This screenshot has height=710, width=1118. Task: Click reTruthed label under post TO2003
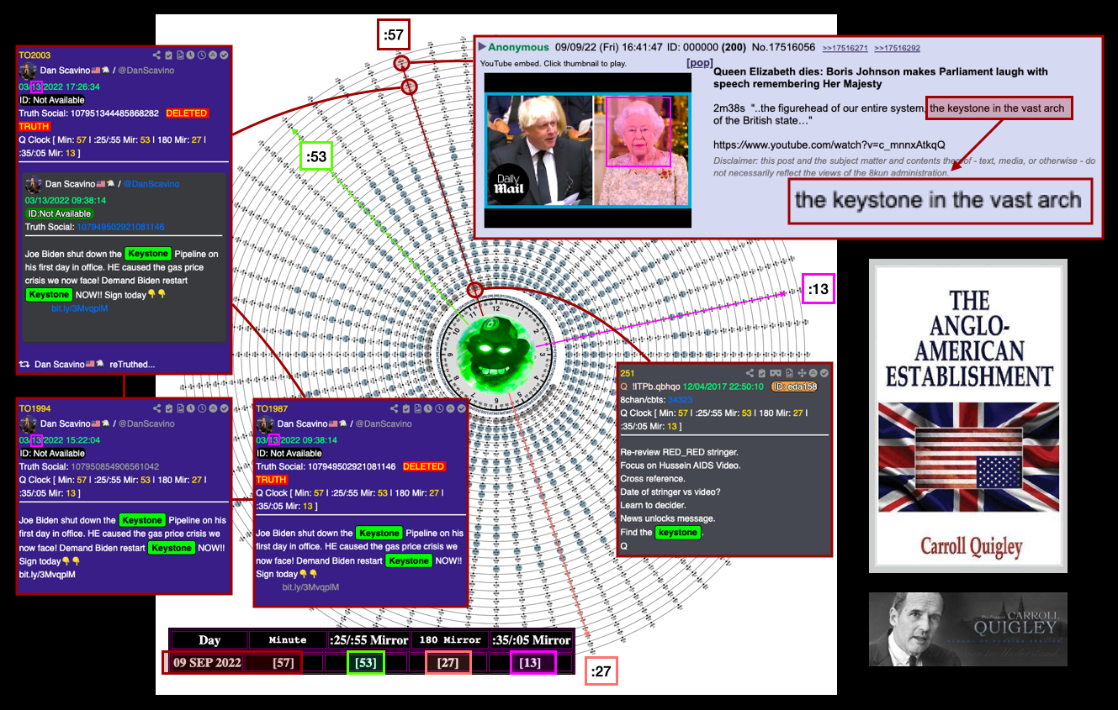pyautogui.click(x=132, y=364)
